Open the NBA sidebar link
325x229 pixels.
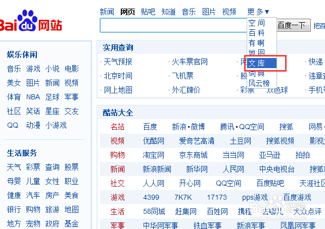[x=33, y=97]
